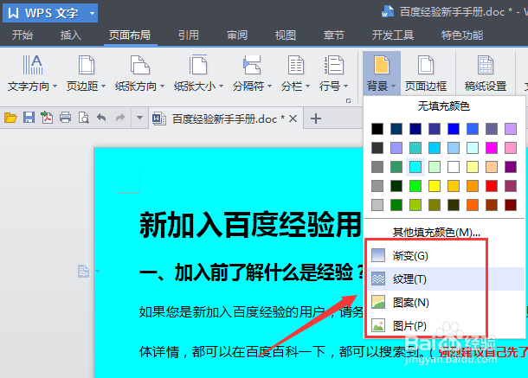Click the Text Direction (文字方向) icon
The width and height of the screenshot is (528, 378).
32,65
